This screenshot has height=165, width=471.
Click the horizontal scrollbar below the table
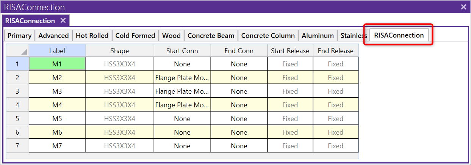pos(182,156)
